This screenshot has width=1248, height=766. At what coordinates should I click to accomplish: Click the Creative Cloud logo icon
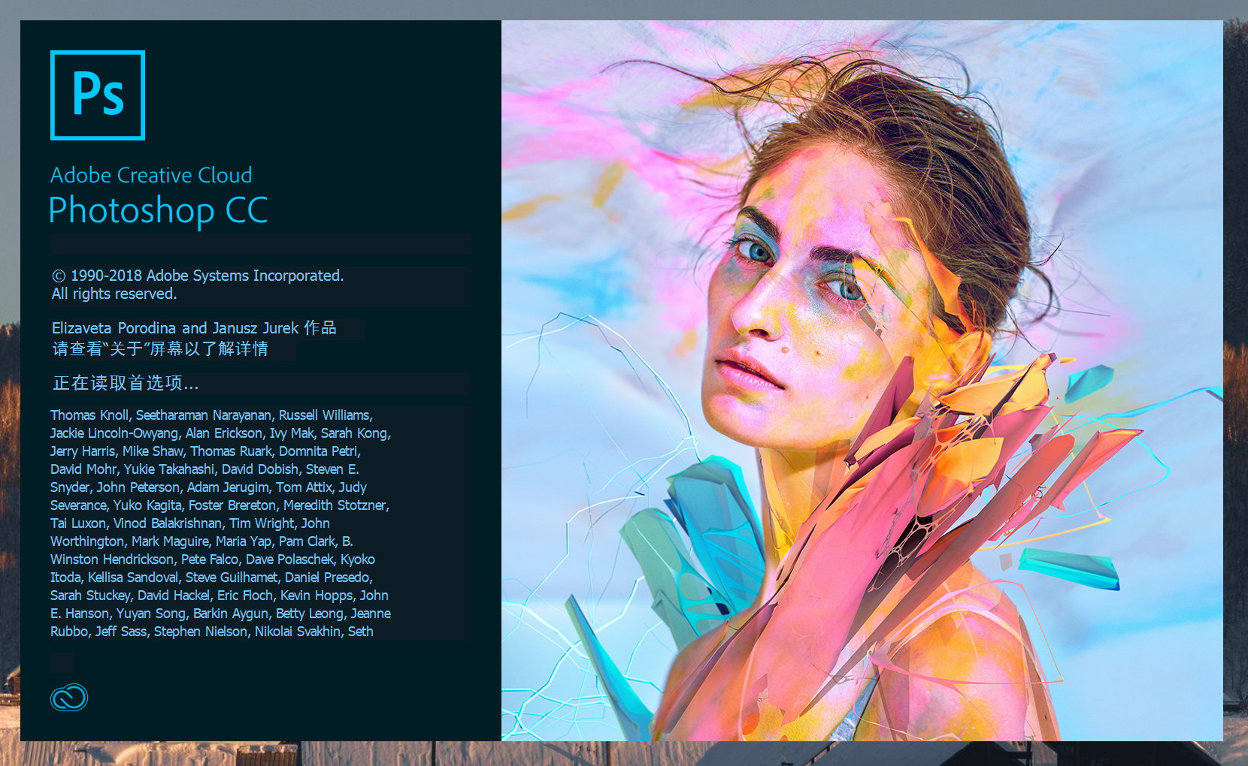[69, 698]
